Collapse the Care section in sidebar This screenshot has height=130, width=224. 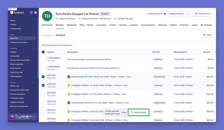(33, 35)
